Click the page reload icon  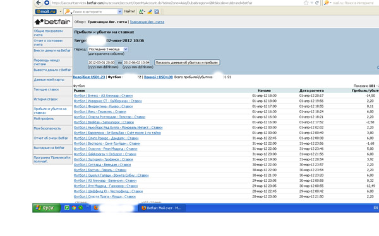(x=316, y=3)
